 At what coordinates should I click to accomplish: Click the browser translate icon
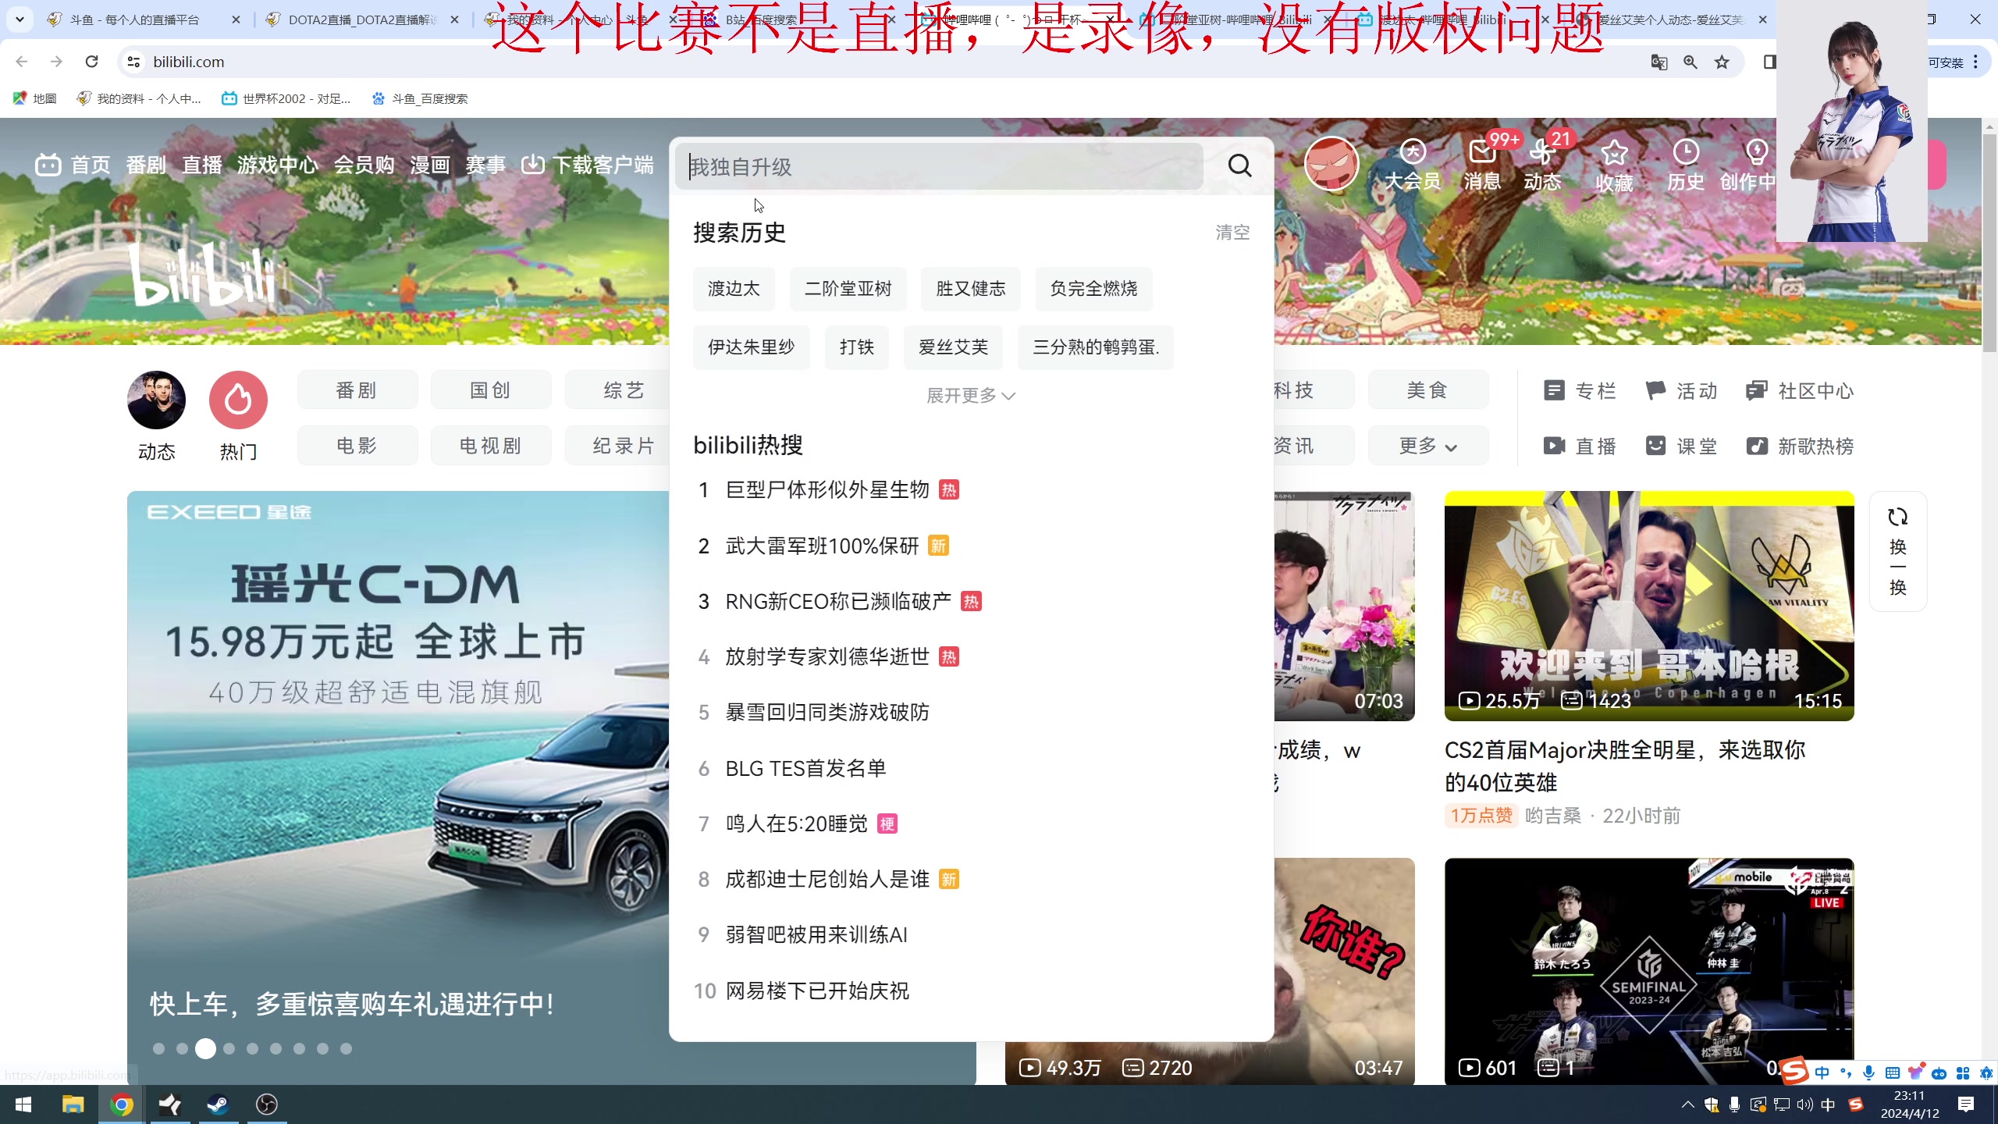[x=1659, y=62]
